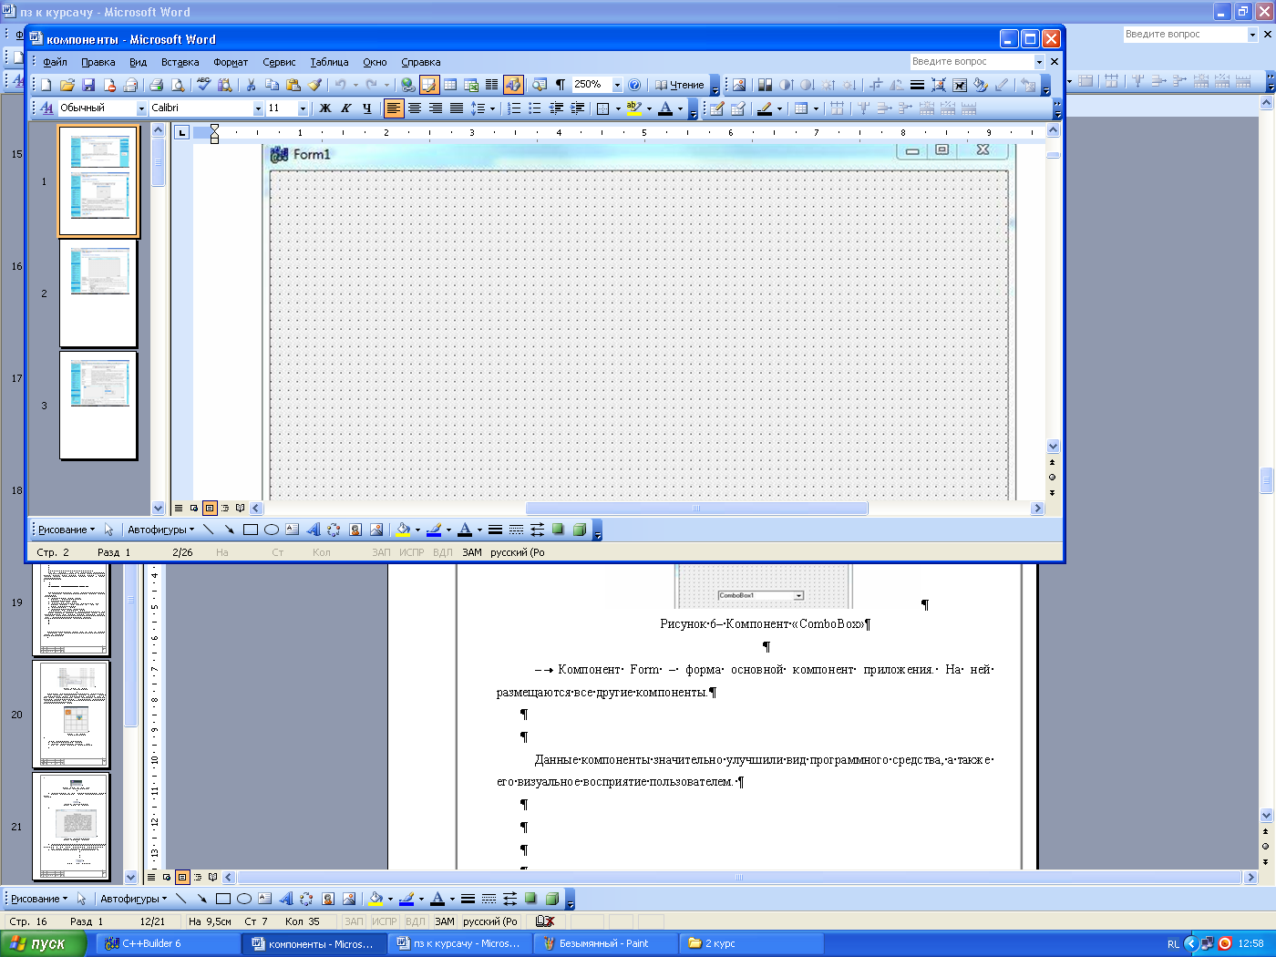Click the Insert Picture icon on picture toolbar
The height and width of the screenshot is (957, 1276).
[739, 85]
